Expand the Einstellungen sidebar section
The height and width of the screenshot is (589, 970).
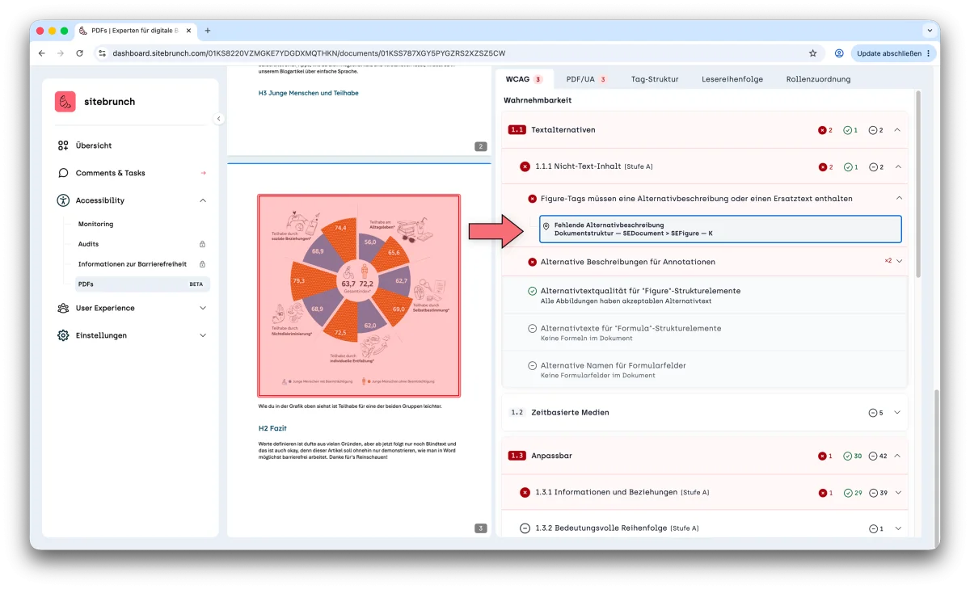click(x=202, y=335)
